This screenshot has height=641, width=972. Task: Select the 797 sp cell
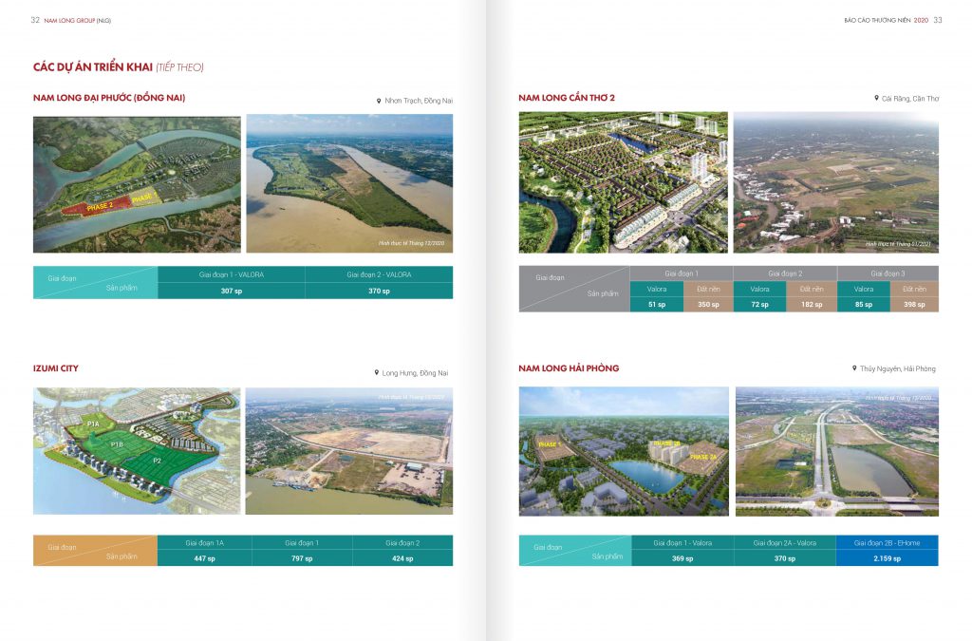click(302, 558)
